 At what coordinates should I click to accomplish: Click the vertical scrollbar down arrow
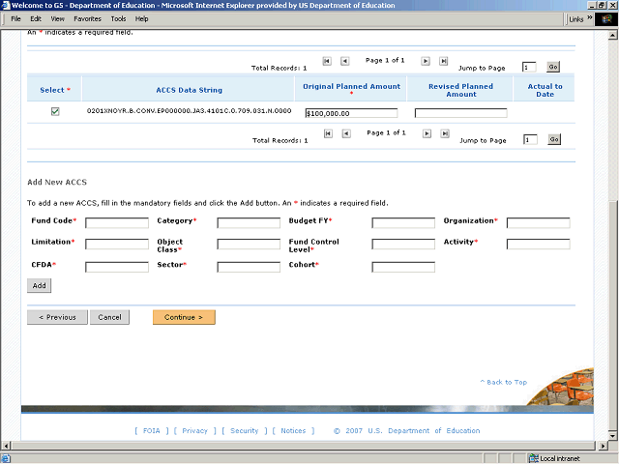point(612,436)
